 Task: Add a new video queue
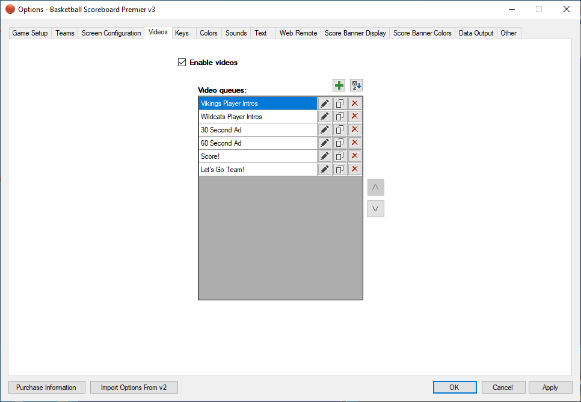(339, 85)
